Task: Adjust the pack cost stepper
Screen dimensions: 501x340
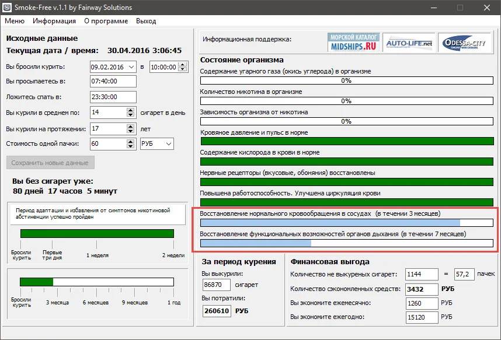Action: pos(130,143)
